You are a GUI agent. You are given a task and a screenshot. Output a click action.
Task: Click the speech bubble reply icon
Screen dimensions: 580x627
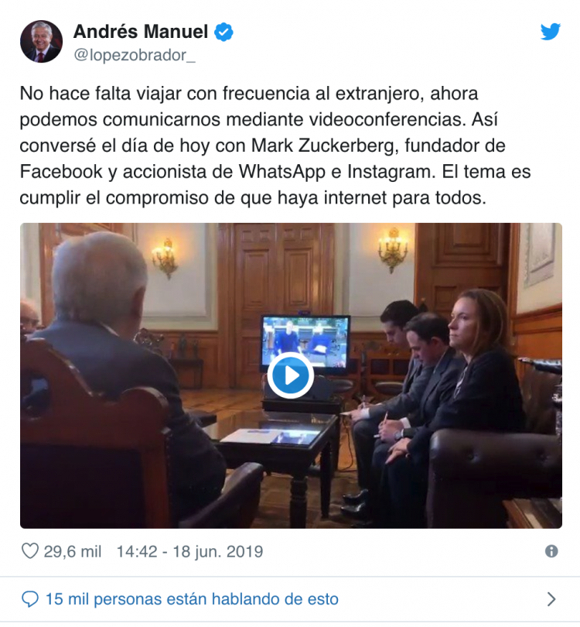(30, 599)
